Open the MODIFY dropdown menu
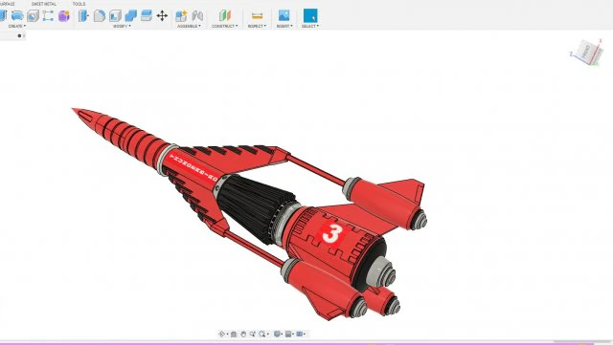Viewport: 613px width, 345px height. click(x=122, y=26)
